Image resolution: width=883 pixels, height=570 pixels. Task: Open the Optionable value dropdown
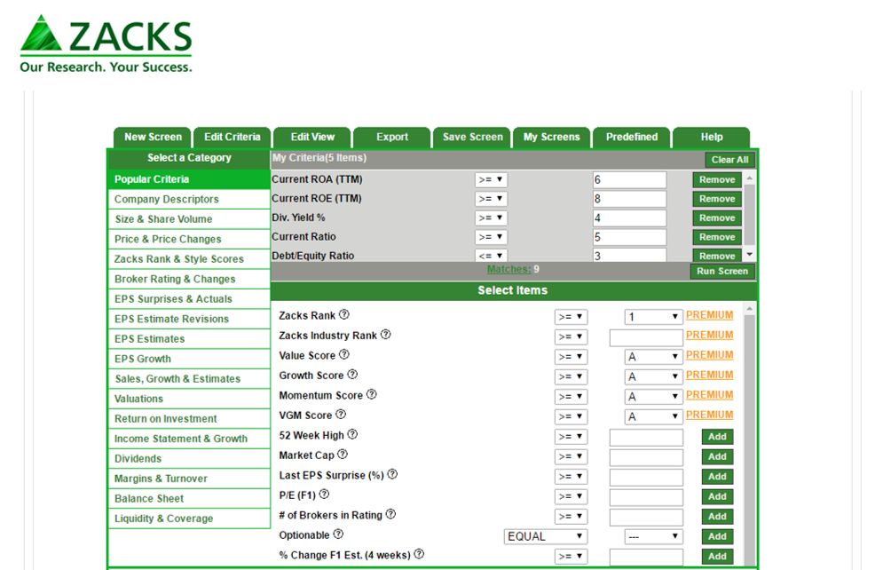pos(654,537)
